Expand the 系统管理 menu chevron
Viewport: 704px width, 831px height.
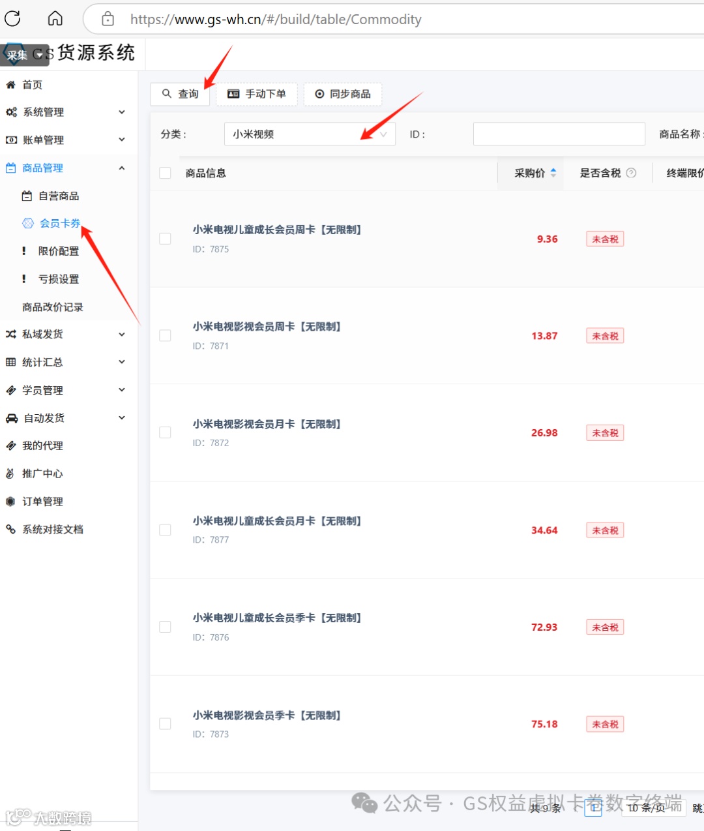[x=122, y=112]
